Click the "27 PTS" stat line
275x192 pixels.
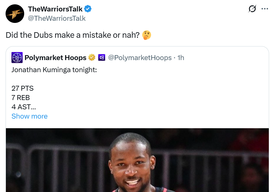[x=22, y=88]
